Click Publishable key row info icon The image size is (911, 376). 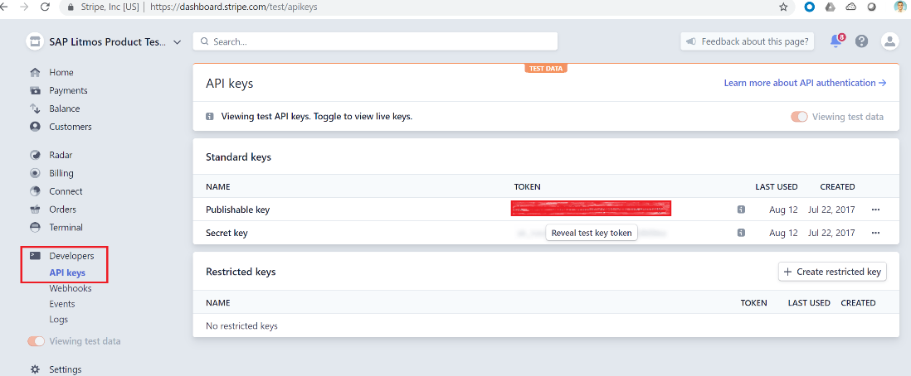coord(741,210)
